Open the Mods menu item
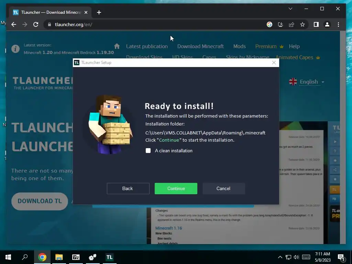The height and width of the screenshot is (264, 352). (x=239, y=46)
